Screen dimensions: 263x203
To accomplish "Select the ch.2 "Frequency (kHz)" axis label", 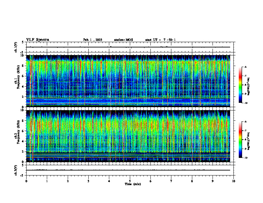I will point(18,132).
